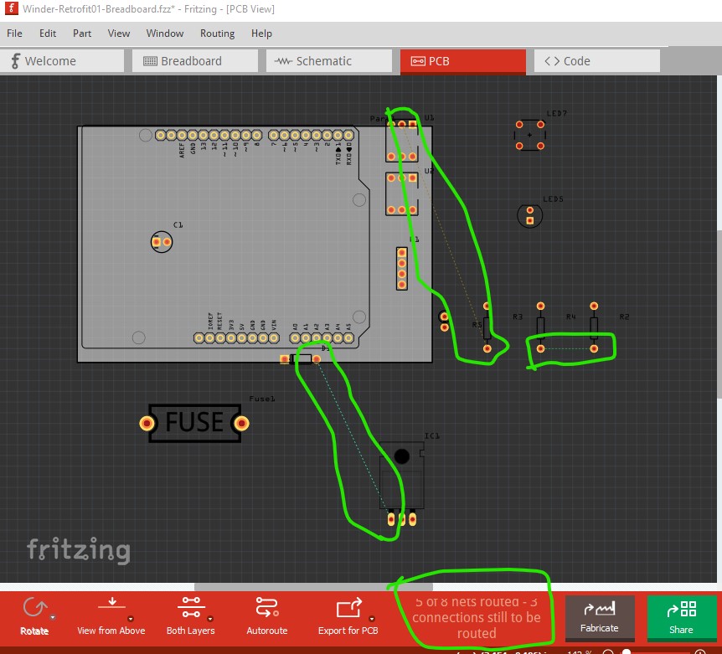Select the U2 component footprint
This screenshot has height=654, width=722.
point(401,193)
